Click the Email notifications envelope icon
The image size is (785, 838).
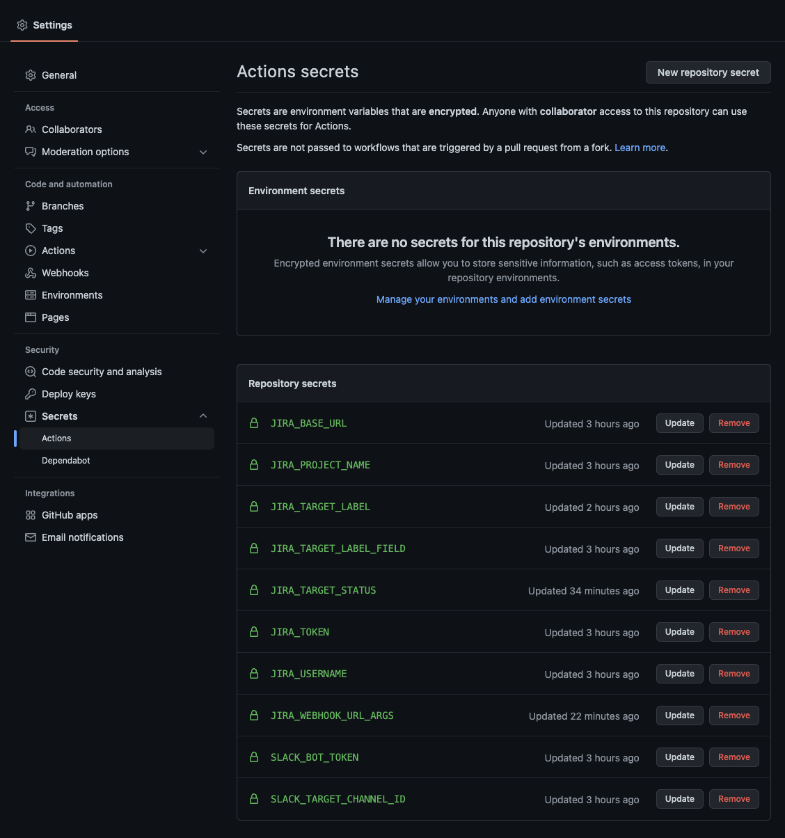[x=31, y=537]
